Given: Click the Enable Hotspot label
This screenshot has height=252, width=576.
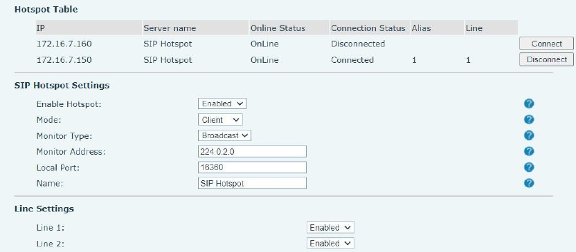Looking at the screenshot, I should (x=69, y=104).
